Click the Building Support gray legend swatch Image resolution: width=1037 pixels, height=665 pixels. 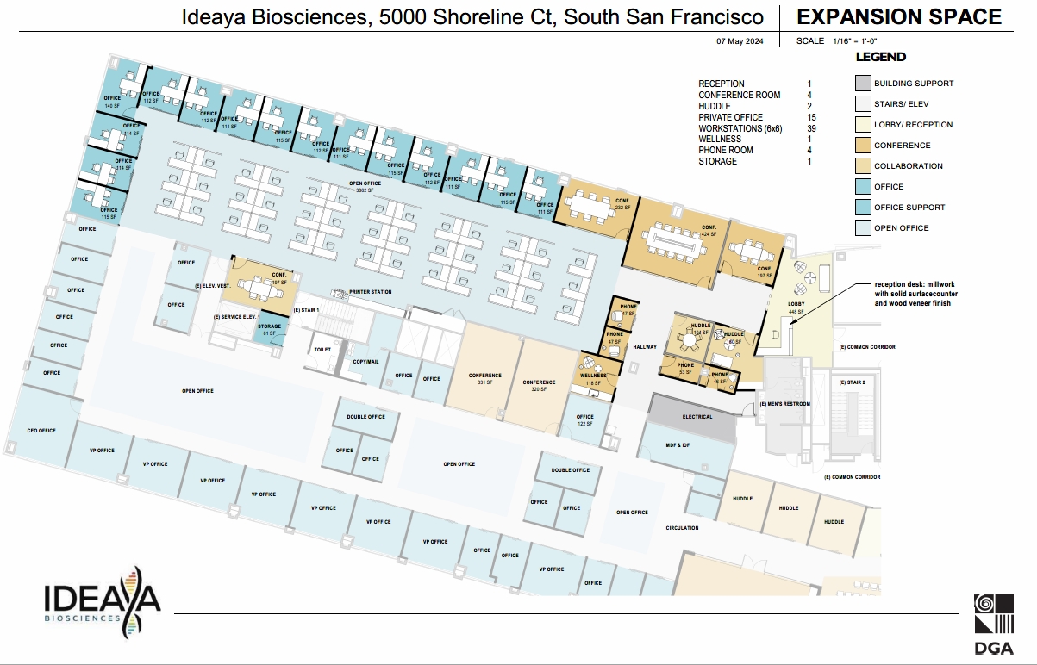coord(862,84)
